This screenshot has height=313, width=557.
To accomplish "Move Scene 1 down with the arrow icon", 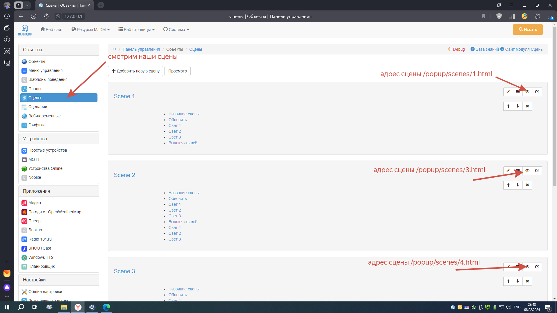I will tap(518, 106).
